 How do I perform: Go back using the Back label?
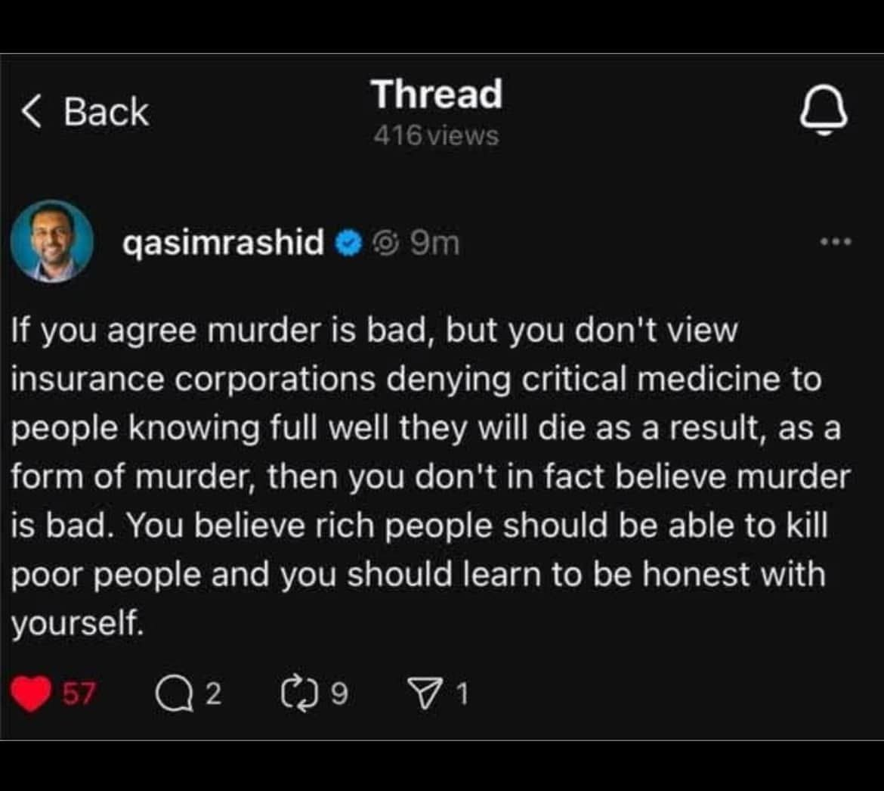tap(106, 112)
